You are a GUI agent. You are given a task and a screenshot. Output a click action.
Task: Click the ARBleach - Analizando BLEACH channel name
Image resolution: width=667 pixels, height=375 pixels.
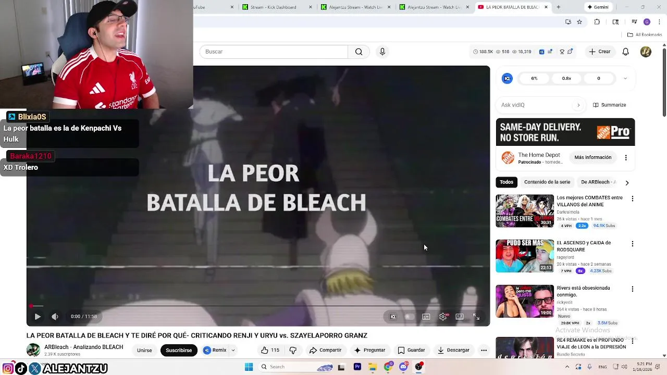[84, 347]
